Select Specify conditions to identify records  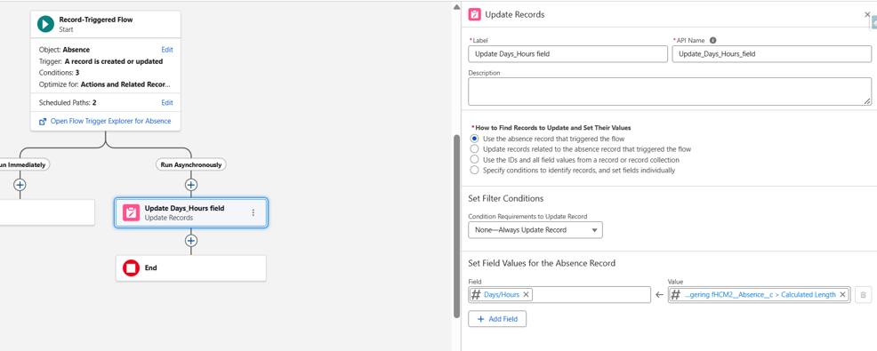474,171
